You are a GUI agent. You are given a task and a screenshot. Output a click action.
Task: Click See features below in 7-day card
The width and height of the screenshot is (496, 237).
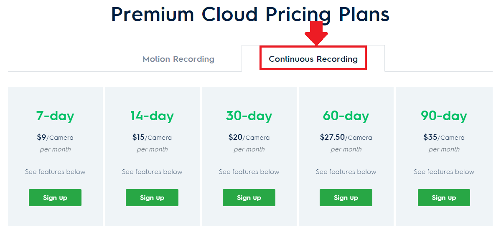point(55,172)
